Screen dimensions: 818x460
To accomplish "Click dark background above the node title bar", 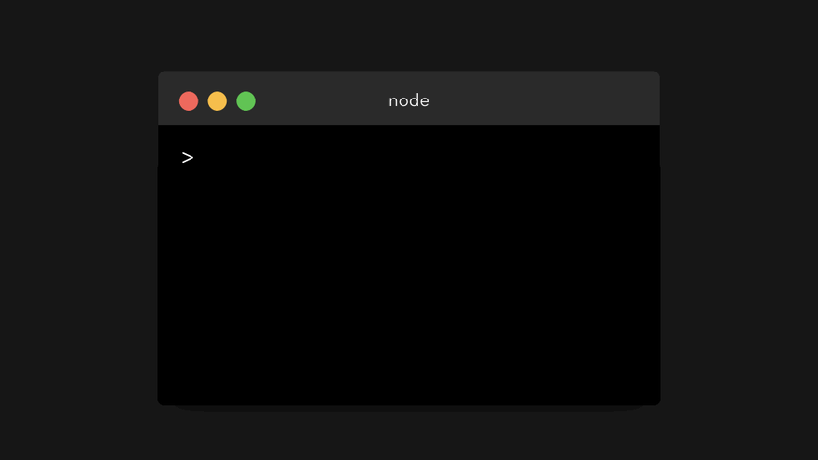I will (x=409, y=35).
